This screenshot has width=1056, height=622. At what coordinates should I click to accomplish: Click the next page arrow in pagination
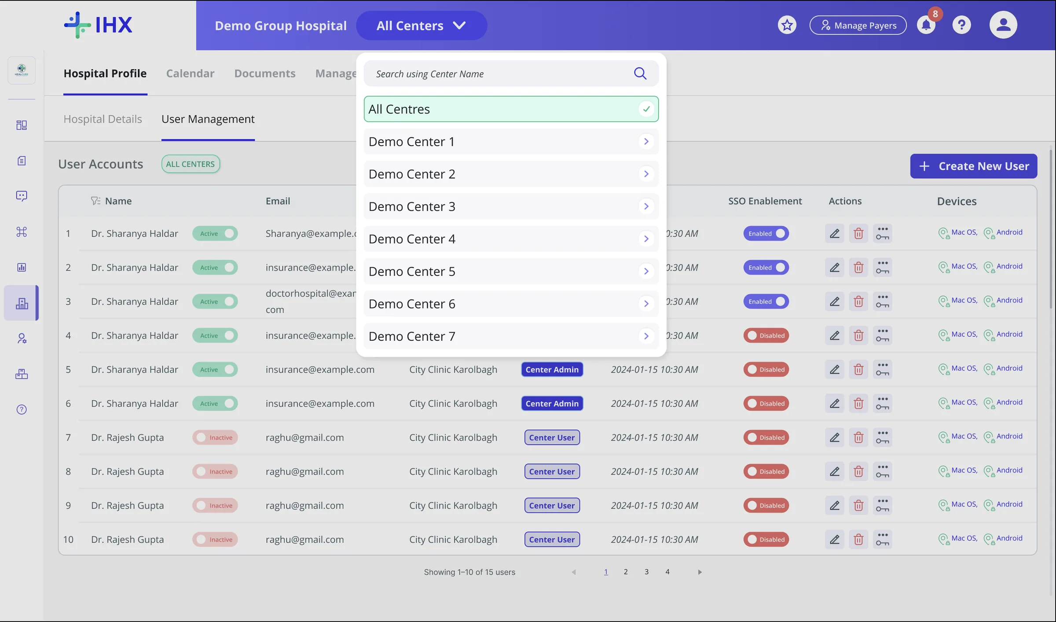pos(700,572)
